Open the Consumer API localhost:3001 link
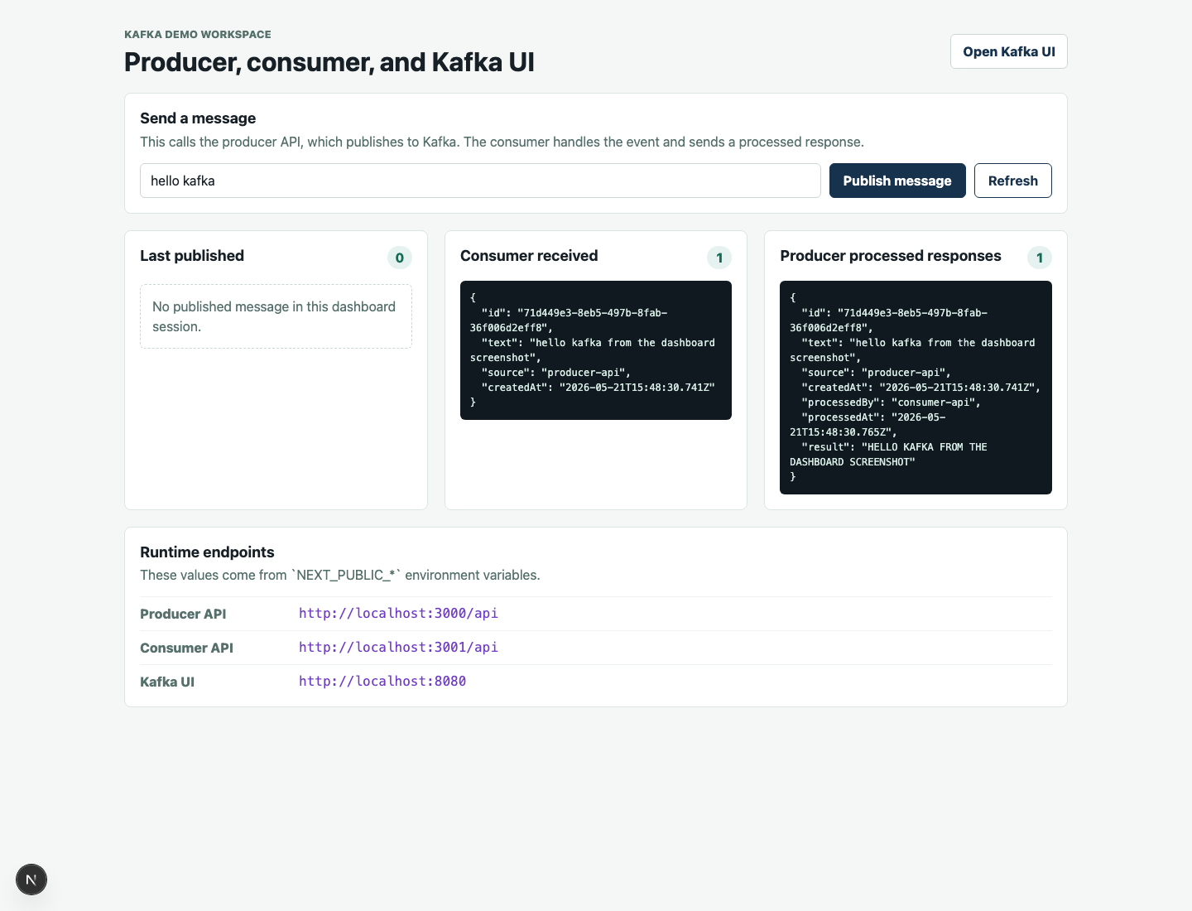Viewport: 1192px width, 911px height. point(398,648)
